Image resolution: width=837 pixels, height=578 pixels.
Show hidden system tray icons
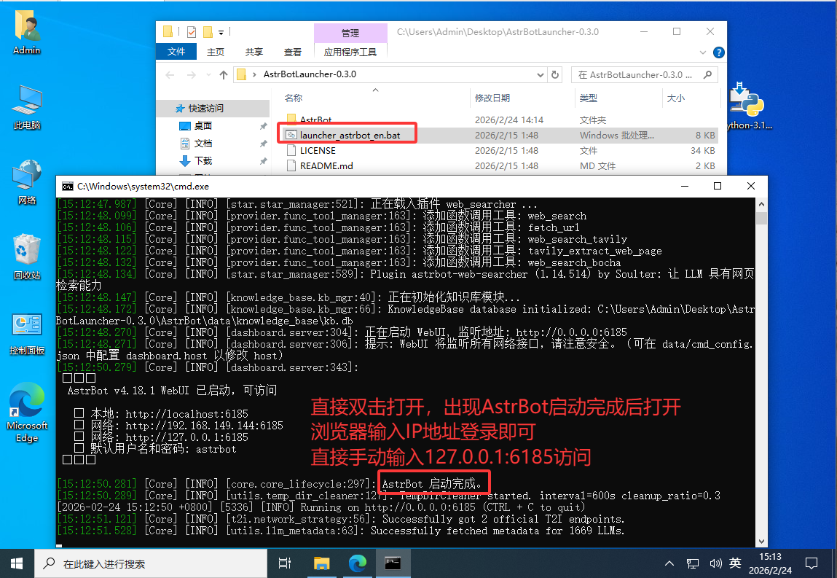pos(669,563)
